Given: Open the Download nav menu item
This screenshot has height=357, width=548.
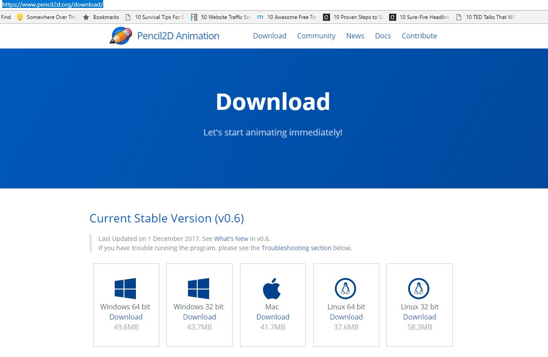Looking at the screenshot, I should 270,36.
